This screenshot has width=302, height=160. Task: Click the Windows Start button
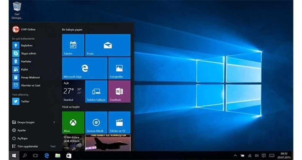[14, 156]
